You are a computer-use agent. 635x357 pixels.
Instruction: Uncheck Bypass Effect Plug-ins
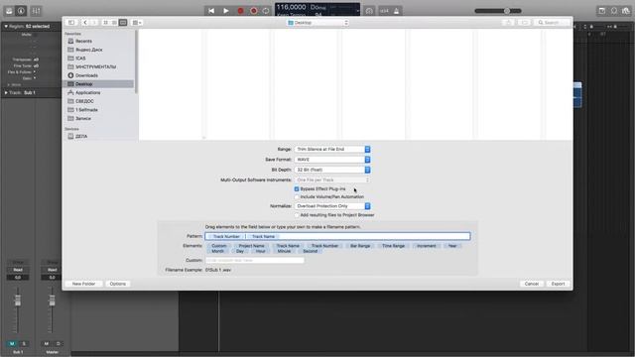click(x=297, y=189)
